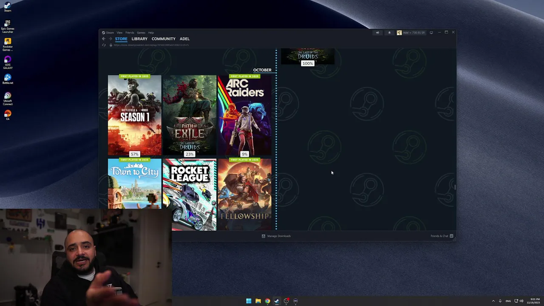Open the Windows Start menu

249,301
